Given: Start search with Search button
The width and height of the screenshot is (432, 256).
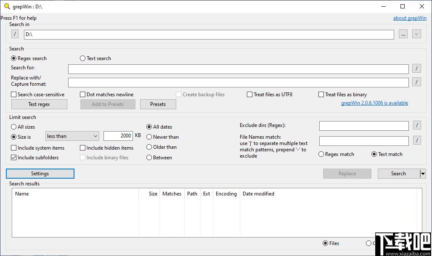Looking at the screenshot, I should 398,174.
